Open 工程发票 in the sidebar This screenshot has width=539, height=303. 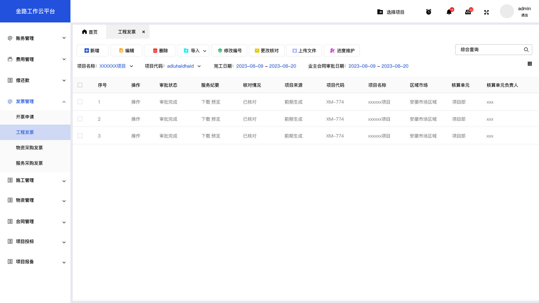35,132
